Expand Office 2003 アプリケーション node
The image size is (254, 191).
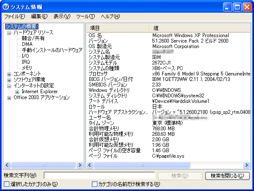[x=9, y=98]
